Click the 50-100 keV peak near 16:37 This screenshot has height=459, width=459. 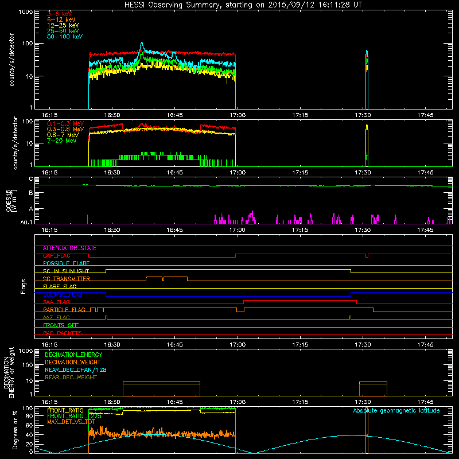[x=142, y=44]
